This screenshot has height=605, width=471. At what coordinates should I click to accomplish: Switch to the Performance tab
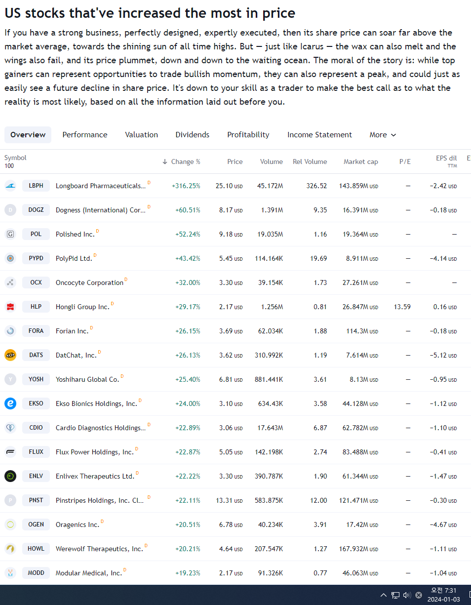click(85, 135)
